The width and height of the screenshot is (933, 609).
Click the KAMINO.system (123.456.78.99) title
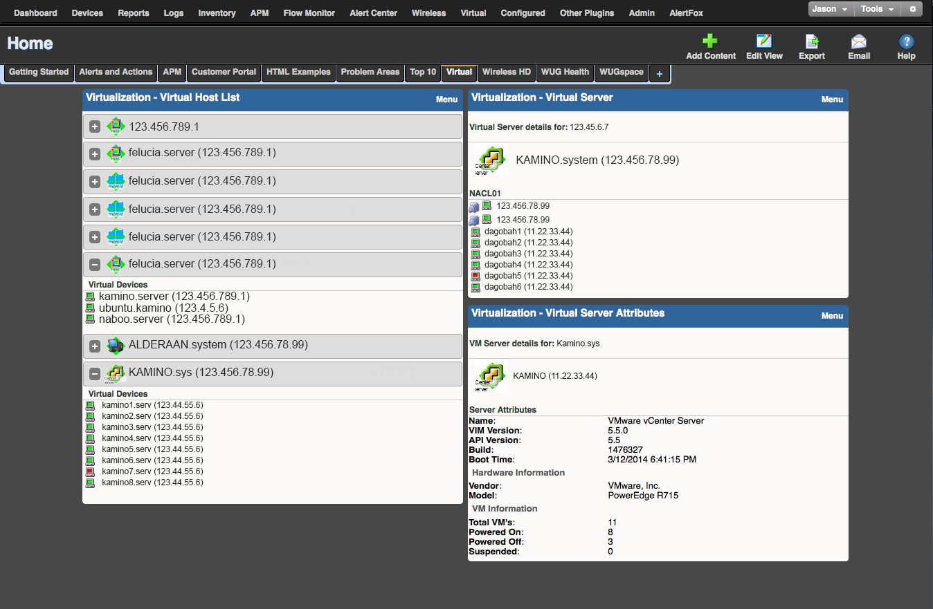pyautogui.click(x=597, y=160)
